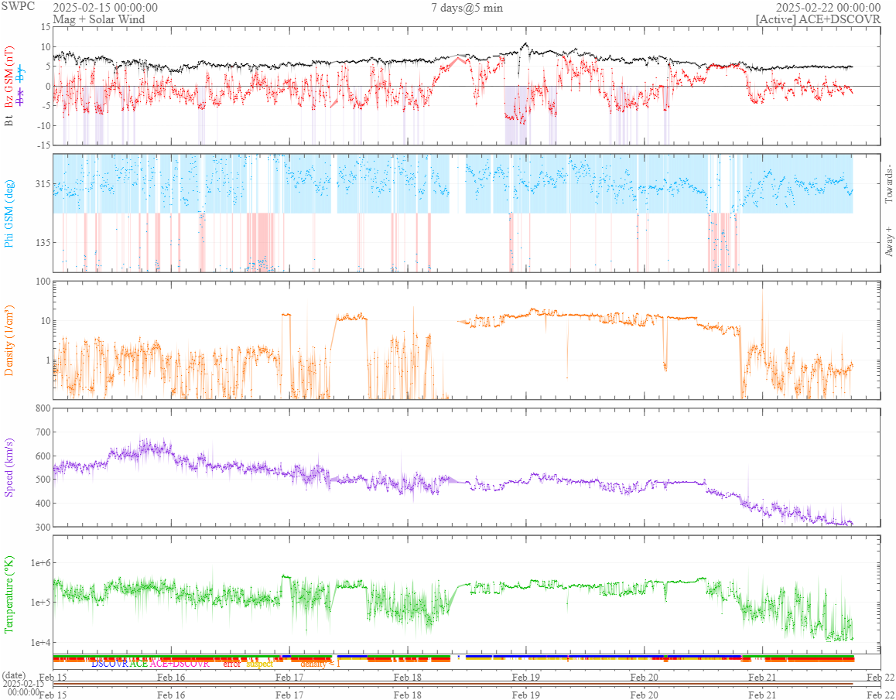Click the bottom-left 2025-02-15 00:00:00 range label

[23, 688]
